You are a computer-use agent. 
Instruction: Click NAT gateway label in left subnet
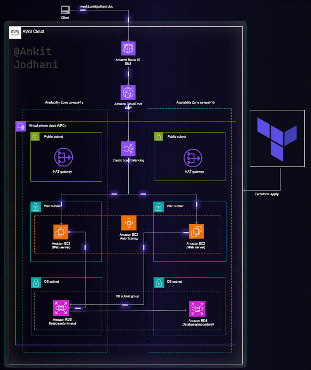tap(62, 172)
